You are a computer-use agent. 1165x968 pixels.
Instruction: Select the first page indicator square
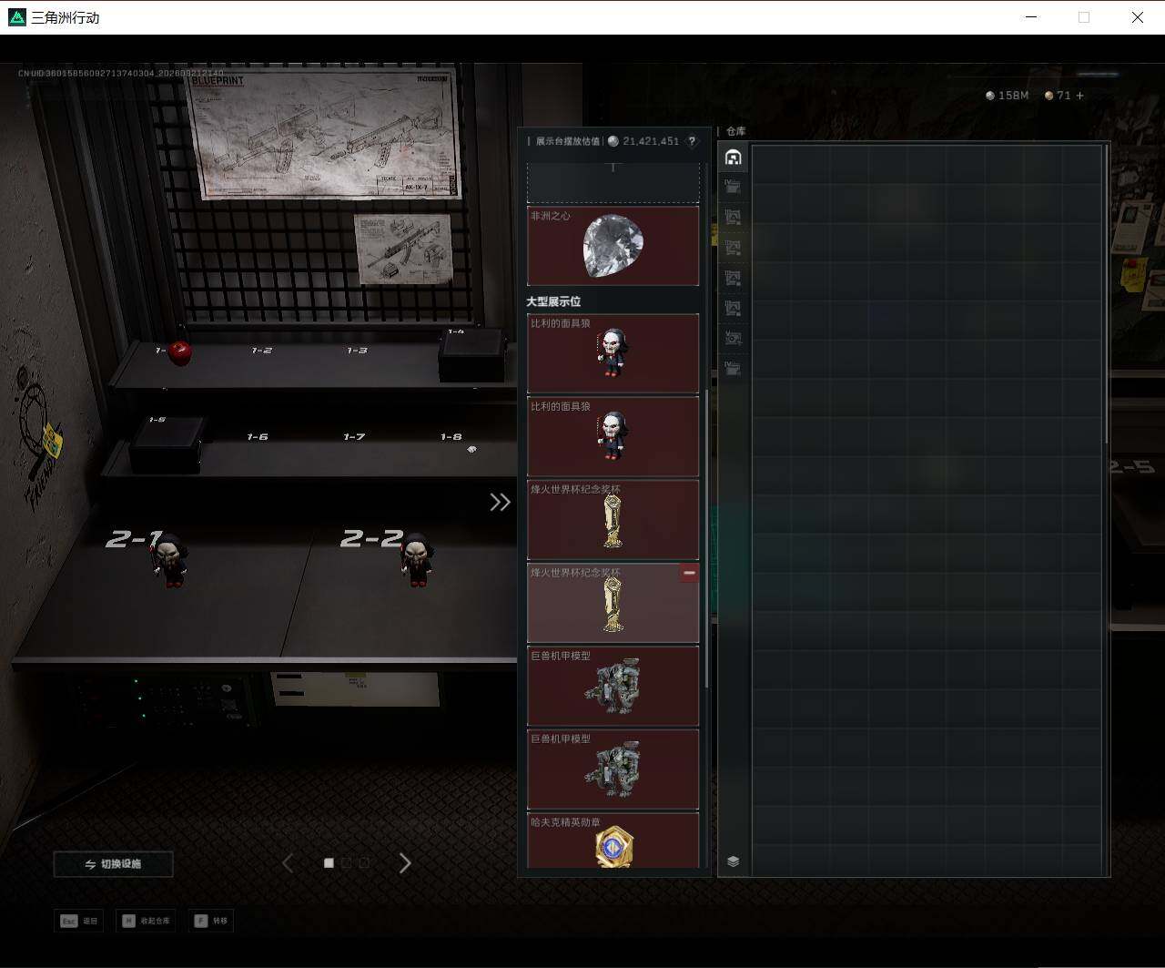[x=329, y=863]
